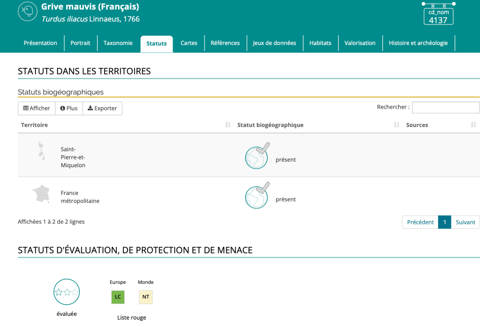Screen dimensions: 480x327
Task: Sort by Statut biogéographique column
Action: [396, 125]
